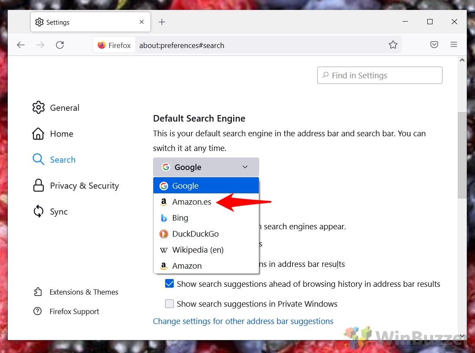The width and height of the screenshot is (475, 353).
Task: Click the General gear icon in sidebar
Action: coord(39,107)
